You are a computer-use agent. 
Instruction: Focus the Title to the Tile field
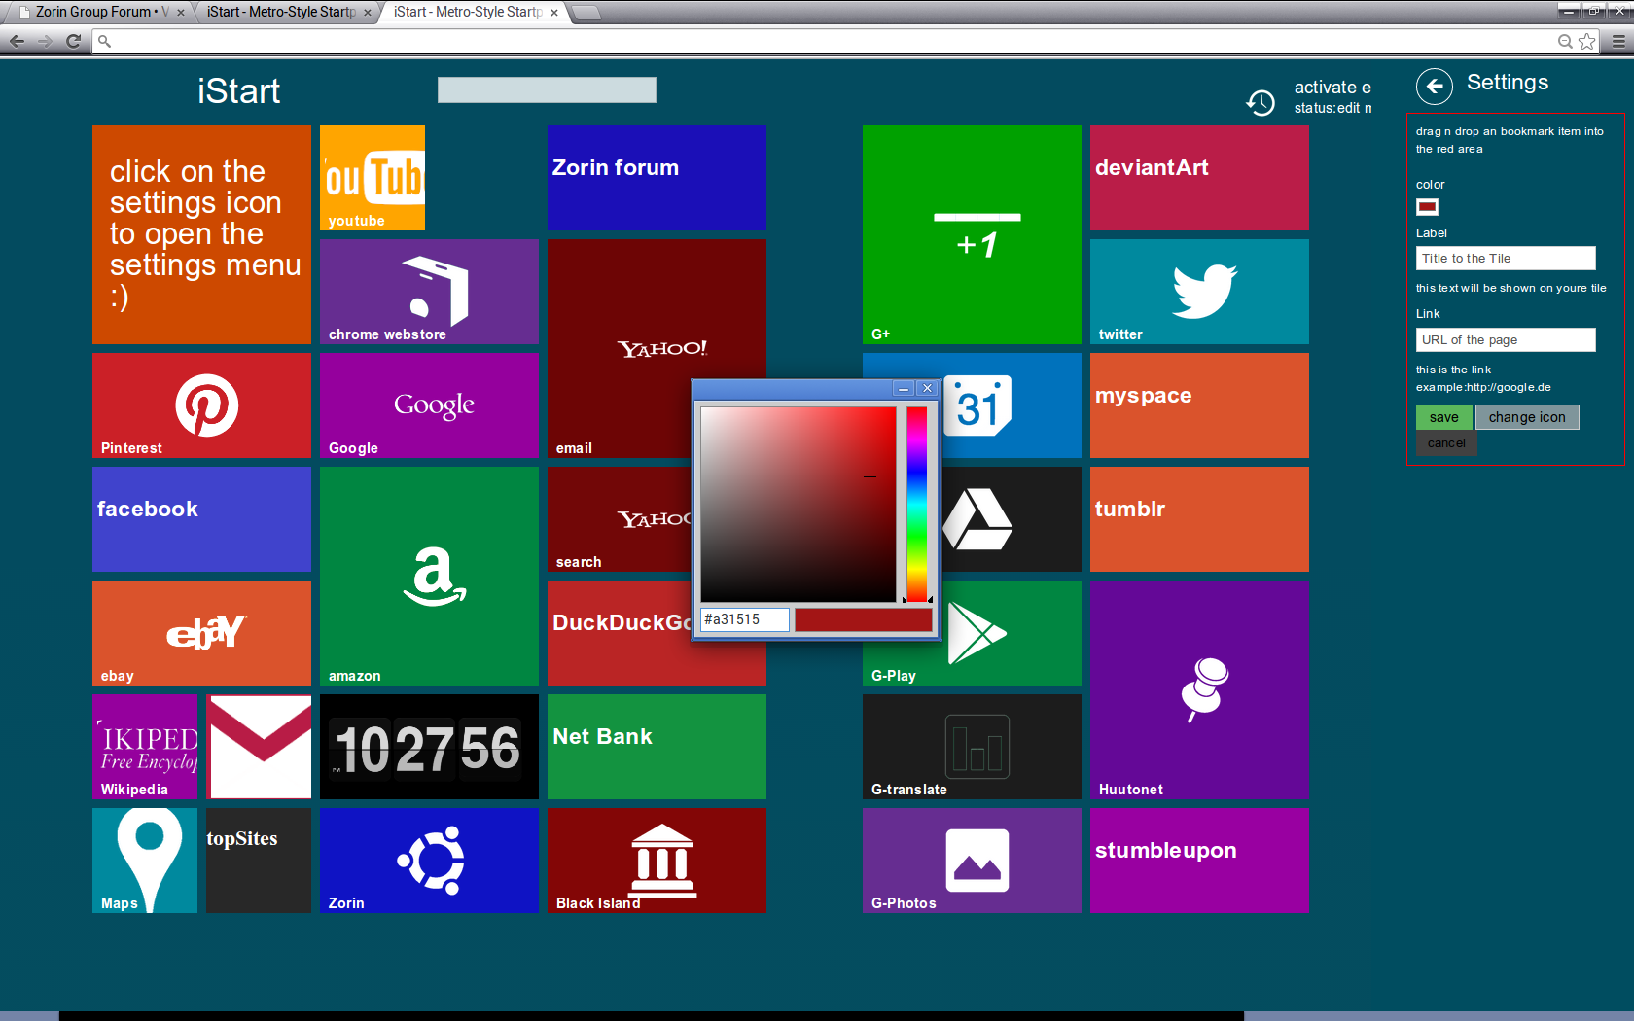[x=1505, y=259]
